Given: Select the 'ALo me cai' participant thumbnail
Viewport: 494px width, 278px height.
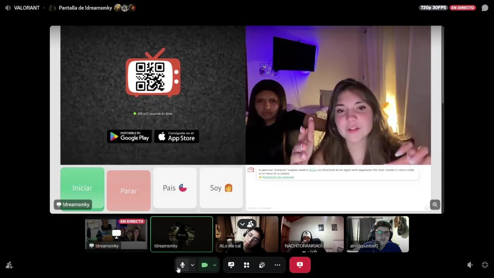Looking at the screenshot, I should pos(247,234).
